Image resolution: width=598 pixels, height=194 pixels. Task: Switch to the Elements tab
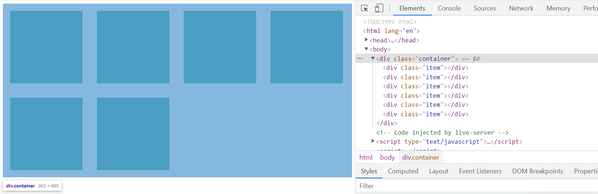pyautogui.click(x=412, y=8)
